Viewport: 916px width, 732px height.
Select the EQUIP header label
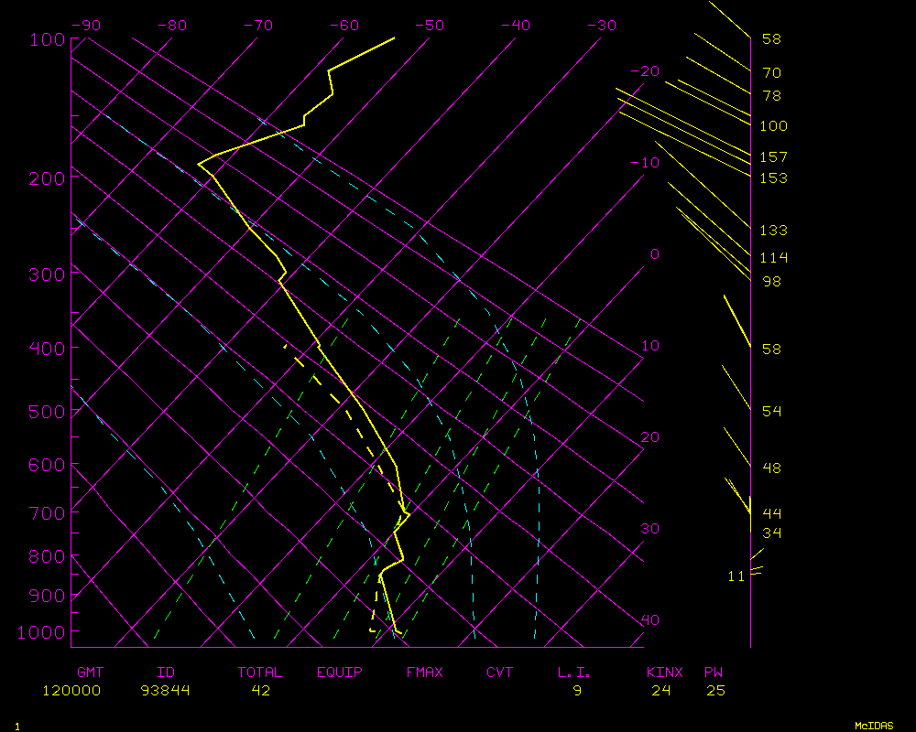pos(339,673)
